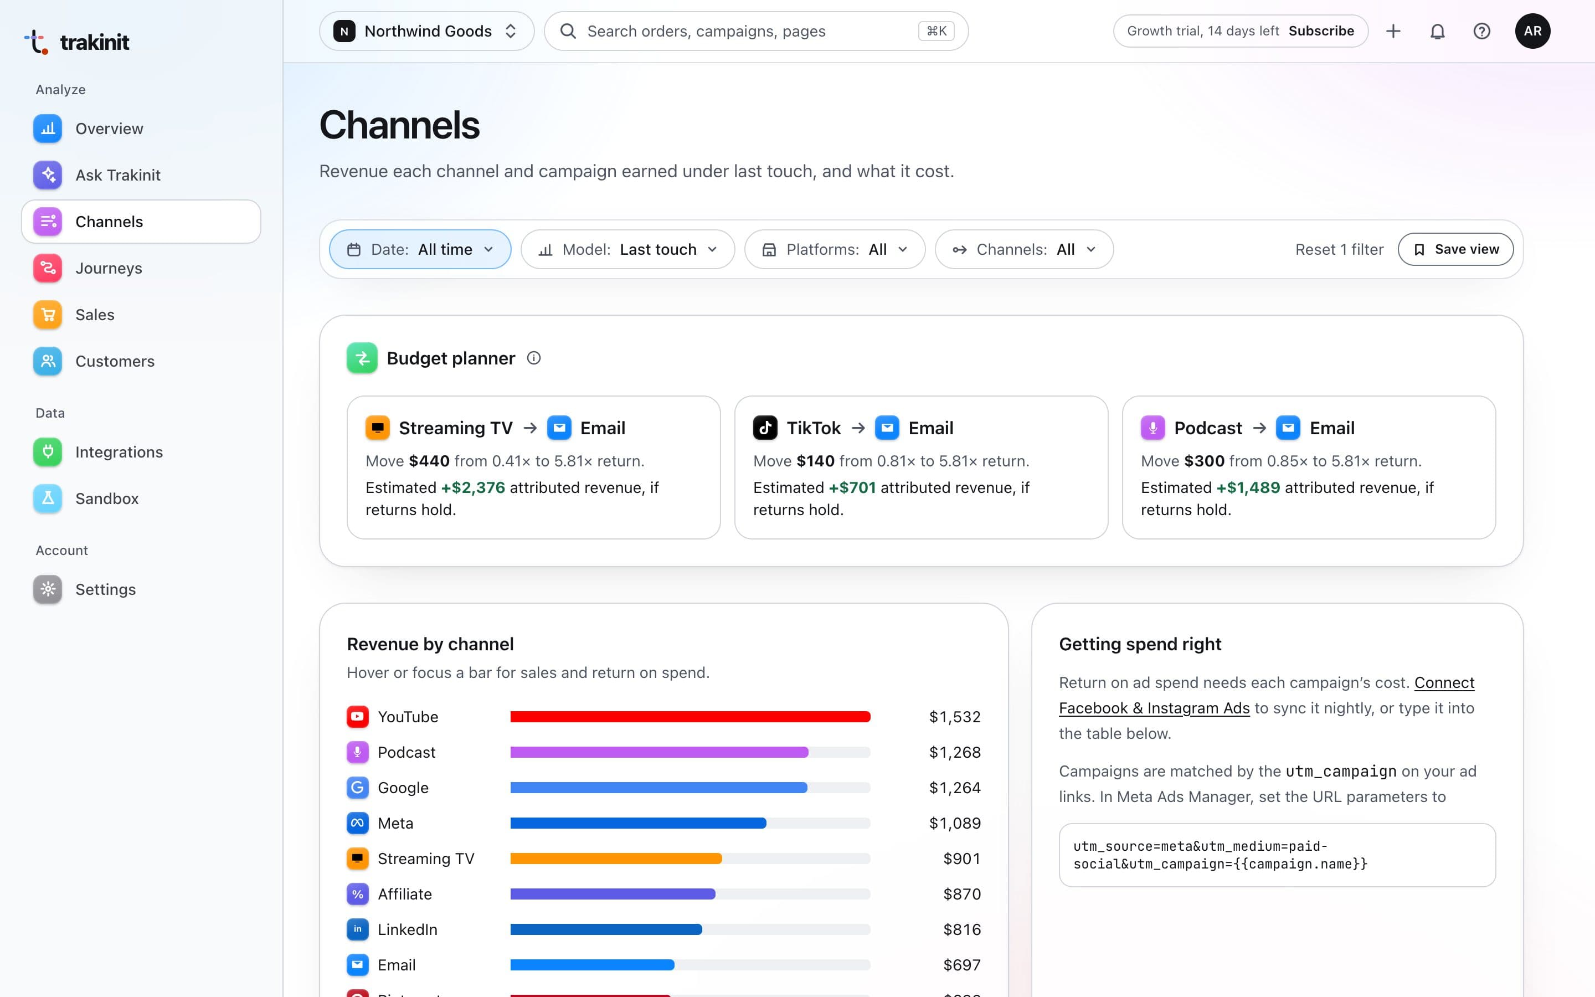Open the help question mark icon
The image size is (1595, 997).
1481,31
